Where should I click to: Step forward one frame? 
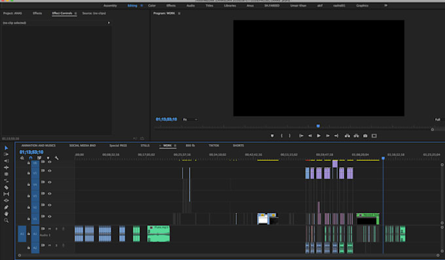(327, 136)
